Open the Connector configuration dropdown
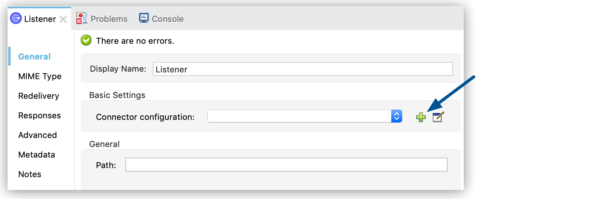The image size is (611, 199). click(x=299, y=116)
